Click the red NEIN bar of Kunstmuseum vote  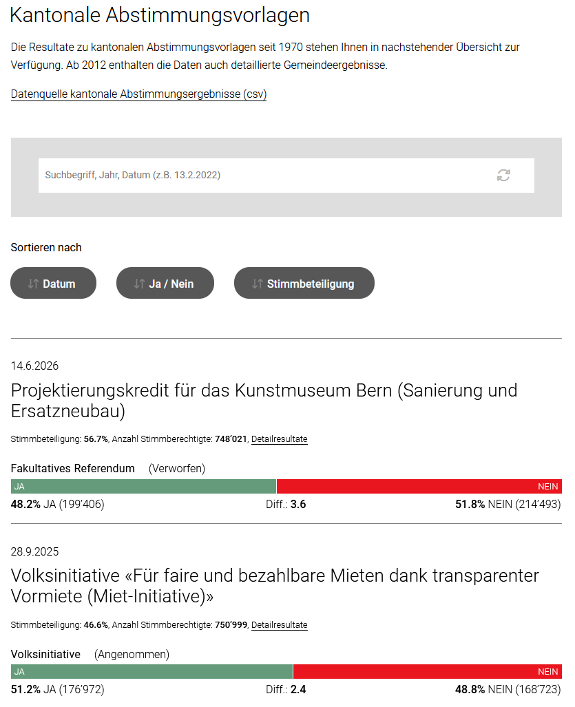click(x=419, y=487)
